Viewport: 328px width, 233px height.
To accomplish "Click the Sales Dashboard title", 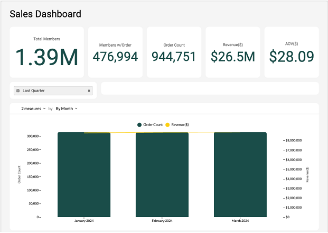I will tap(45, 14).
